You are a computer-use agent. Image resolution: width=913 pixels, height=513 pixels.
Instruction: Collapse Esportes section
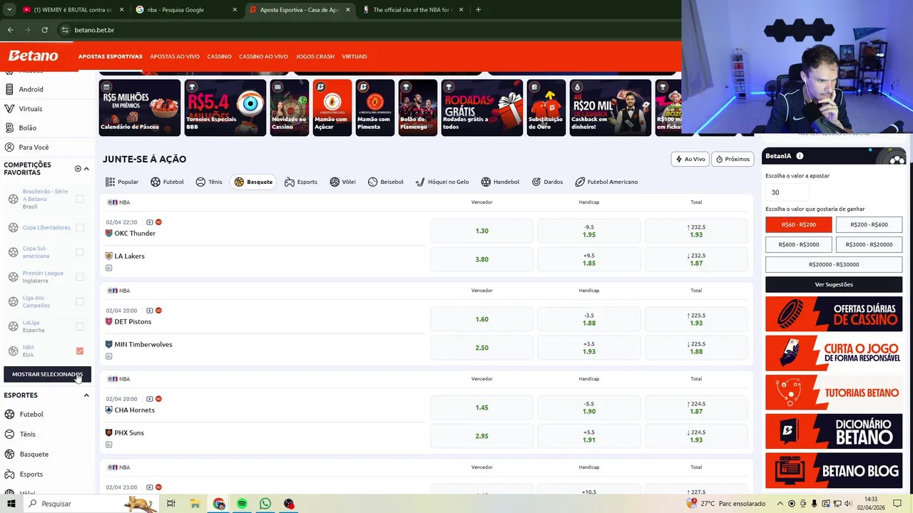(86, 395)
